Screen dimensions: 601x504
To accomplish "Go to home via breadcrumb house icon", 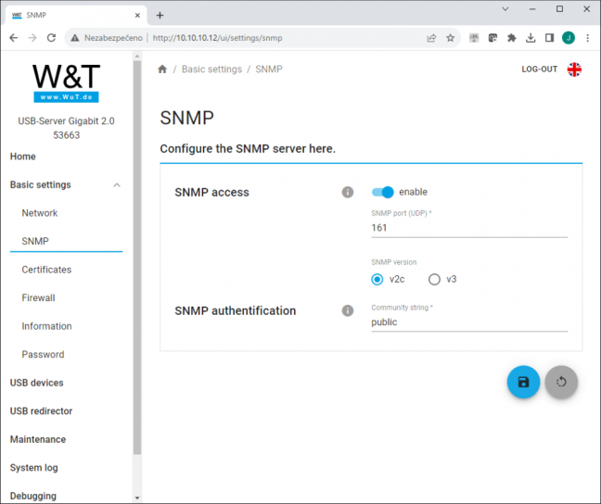I will click(162, 69).
